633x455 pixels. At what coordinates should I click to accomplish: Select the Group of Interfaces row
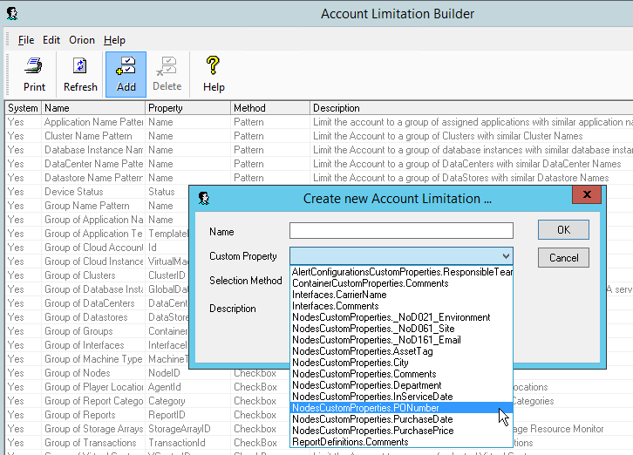click(x=97, y=345)
